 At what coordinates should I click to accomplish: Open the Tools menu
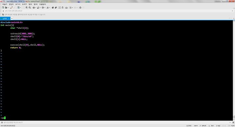coord(24,4)
